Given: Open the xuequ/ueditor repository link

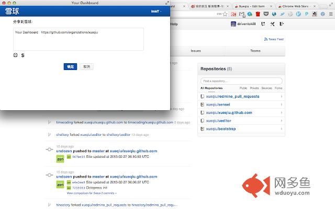Looking at the screenshot, I should point(218,121).
